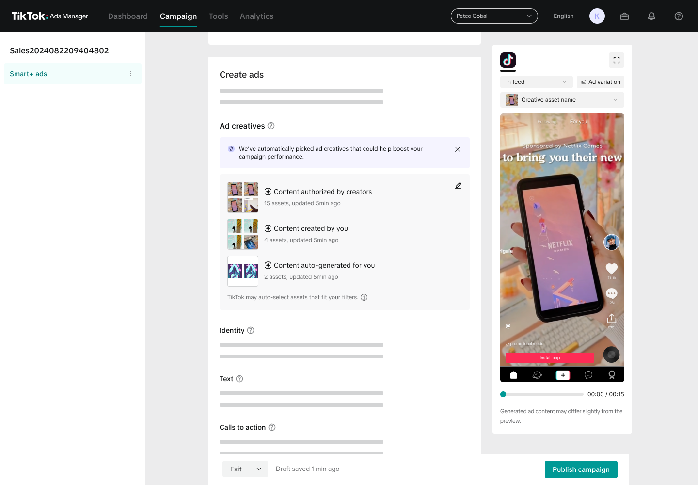Click the Exit button
The width and height of the screenshot is (698, 485).
pyautogui.click(x=236, y=469)
